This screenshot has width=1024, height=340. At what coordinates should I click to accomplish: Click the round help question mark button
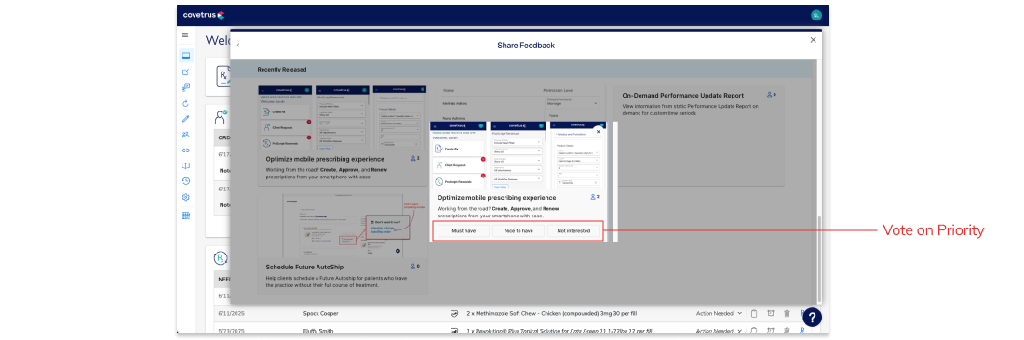[x=812, y=317]
